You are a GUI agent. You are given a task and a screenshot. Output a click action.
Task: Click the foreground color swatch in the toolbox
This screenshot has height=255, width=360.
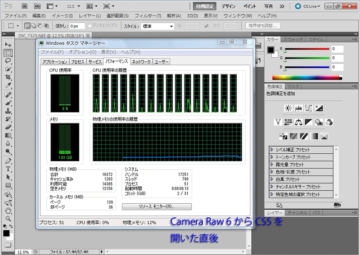pos(6,233)
